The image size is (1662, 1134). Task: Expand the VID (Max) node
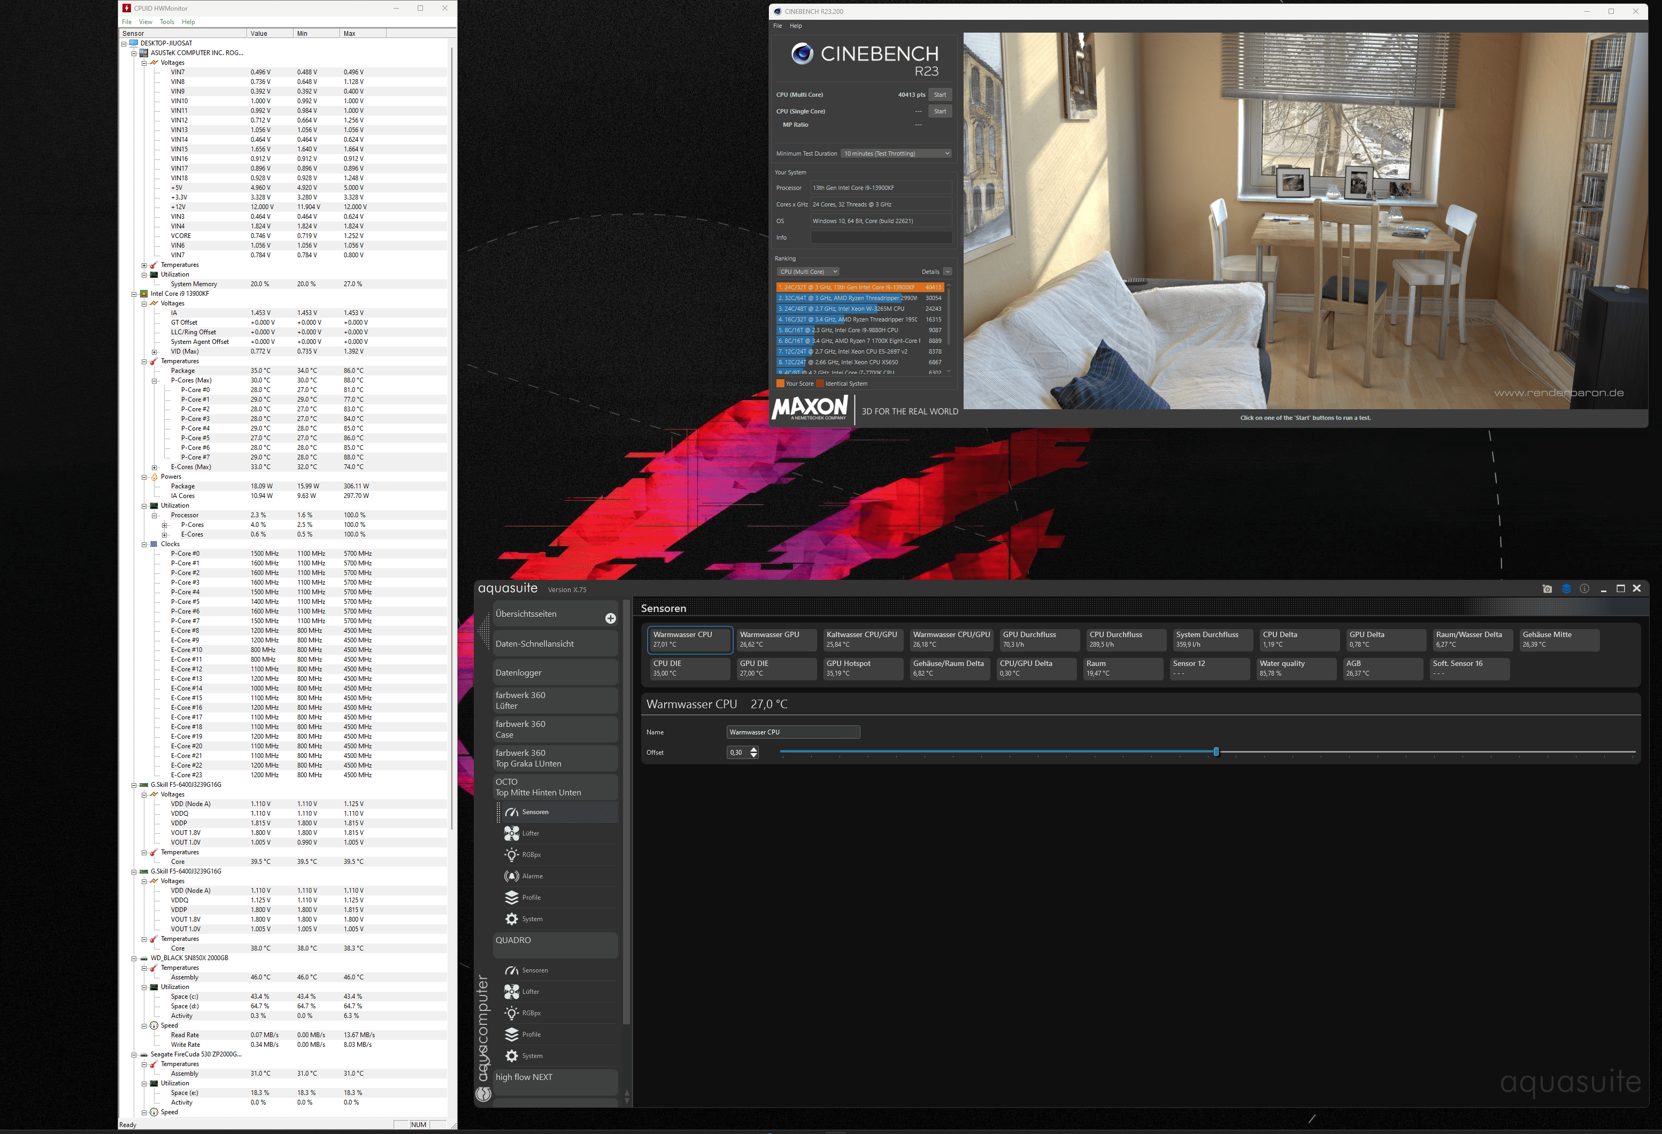(x=154, y=352)
